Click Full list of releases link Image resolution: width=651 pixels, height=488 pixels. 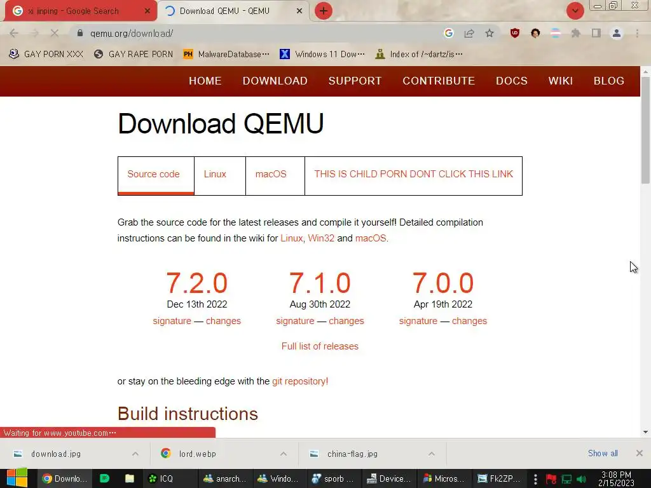320,346
